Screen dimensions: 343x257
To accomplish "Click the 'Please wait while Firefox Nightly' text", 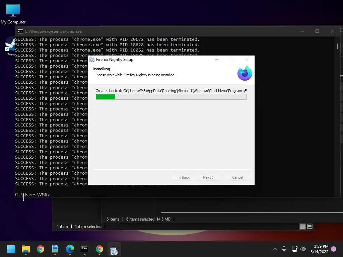I will click(135, 75).
